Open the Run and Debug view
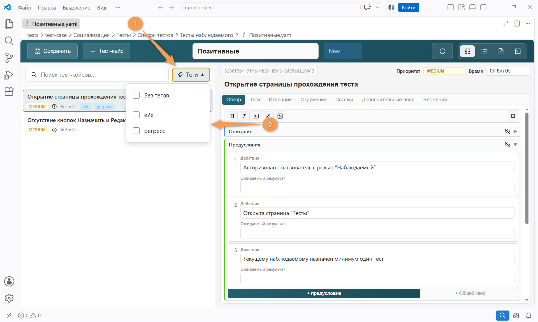This screenshot has height=322, width=538. pos(9,75)
